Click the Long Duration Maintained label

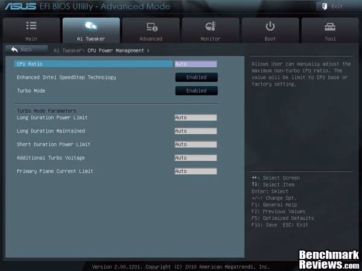coord(51,131)
